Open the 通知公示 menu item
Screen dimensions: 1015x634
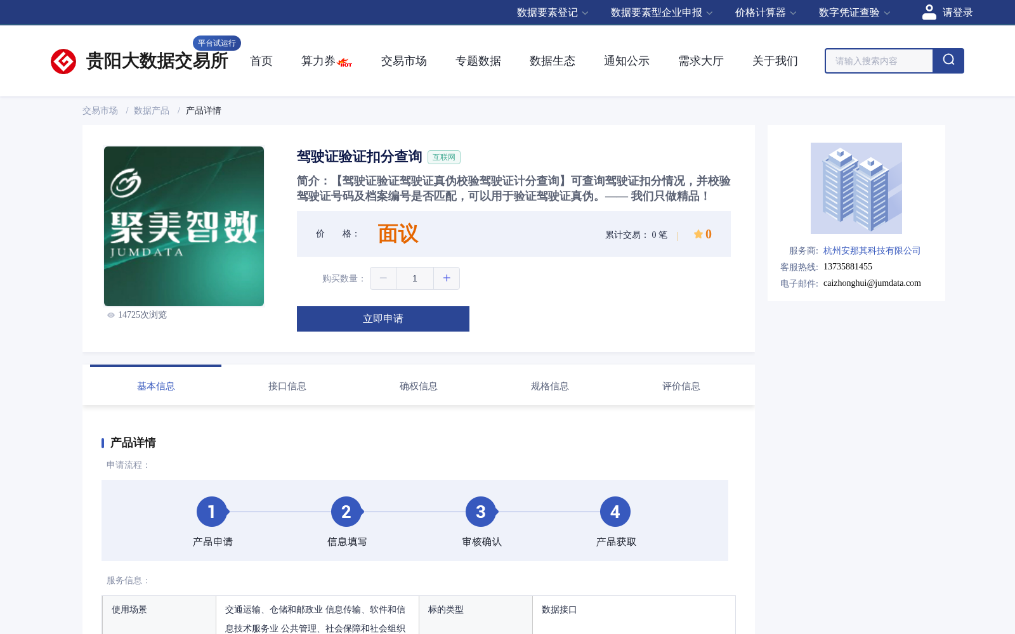click(x=627, y=61)
